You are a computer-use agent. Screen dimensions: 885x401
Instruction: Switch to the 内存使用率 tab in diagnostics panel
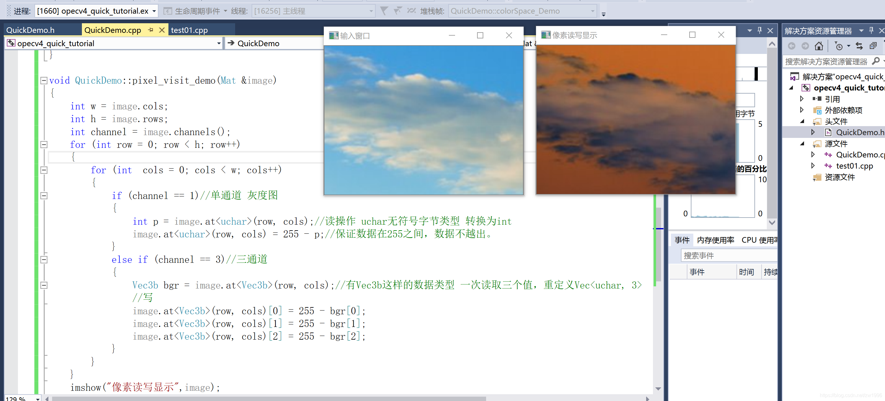[715, 240]
